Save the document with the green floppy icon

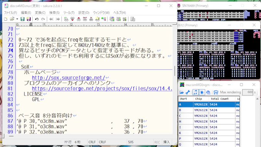[23, 19]
